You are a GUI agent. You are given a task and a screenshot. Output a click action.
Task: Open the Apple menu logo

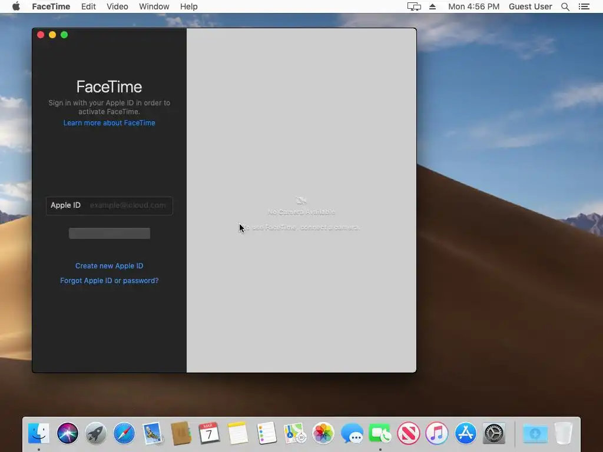click(x=16, y=6)
